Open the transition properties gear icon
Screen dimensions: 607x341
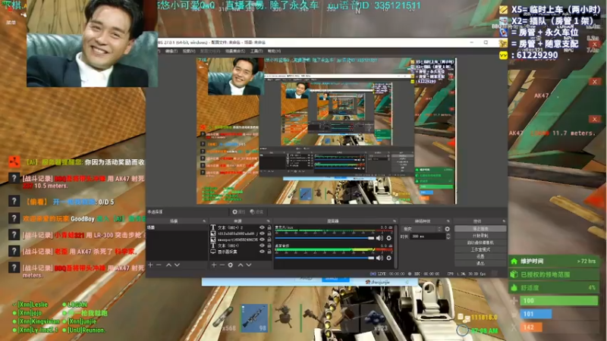pos(447,229)
